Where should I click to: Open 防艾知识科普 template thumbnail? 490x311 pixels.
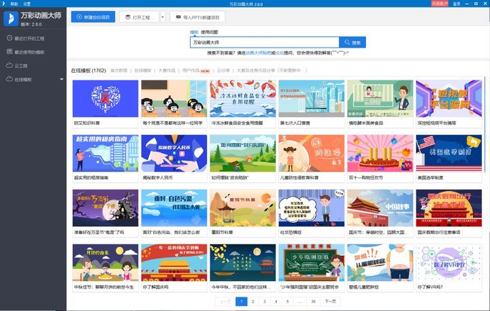tap(105, 99)
